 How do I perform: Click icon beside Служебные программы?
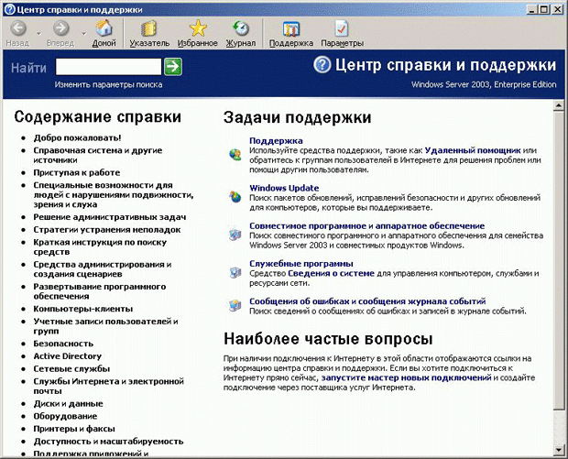[x=235, y=272]
